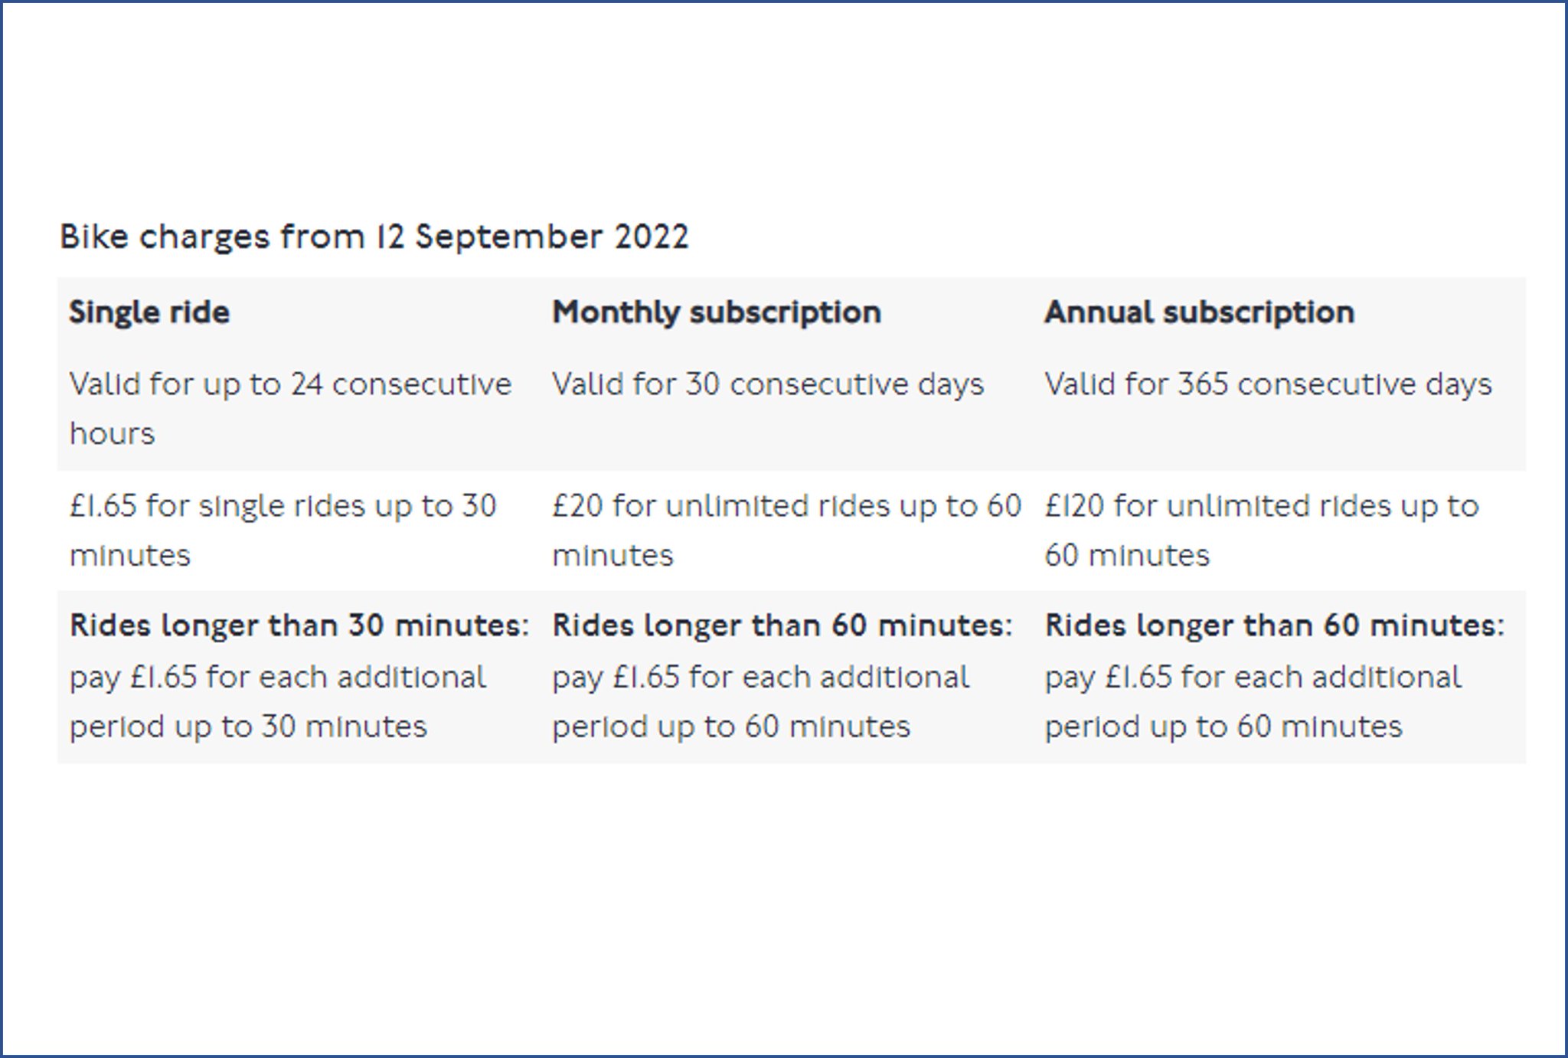Click the £120 unlimited rides price cell
Image resolution: width=1568 pixels, height=1058 pixels.
[x=1262, y=531]
